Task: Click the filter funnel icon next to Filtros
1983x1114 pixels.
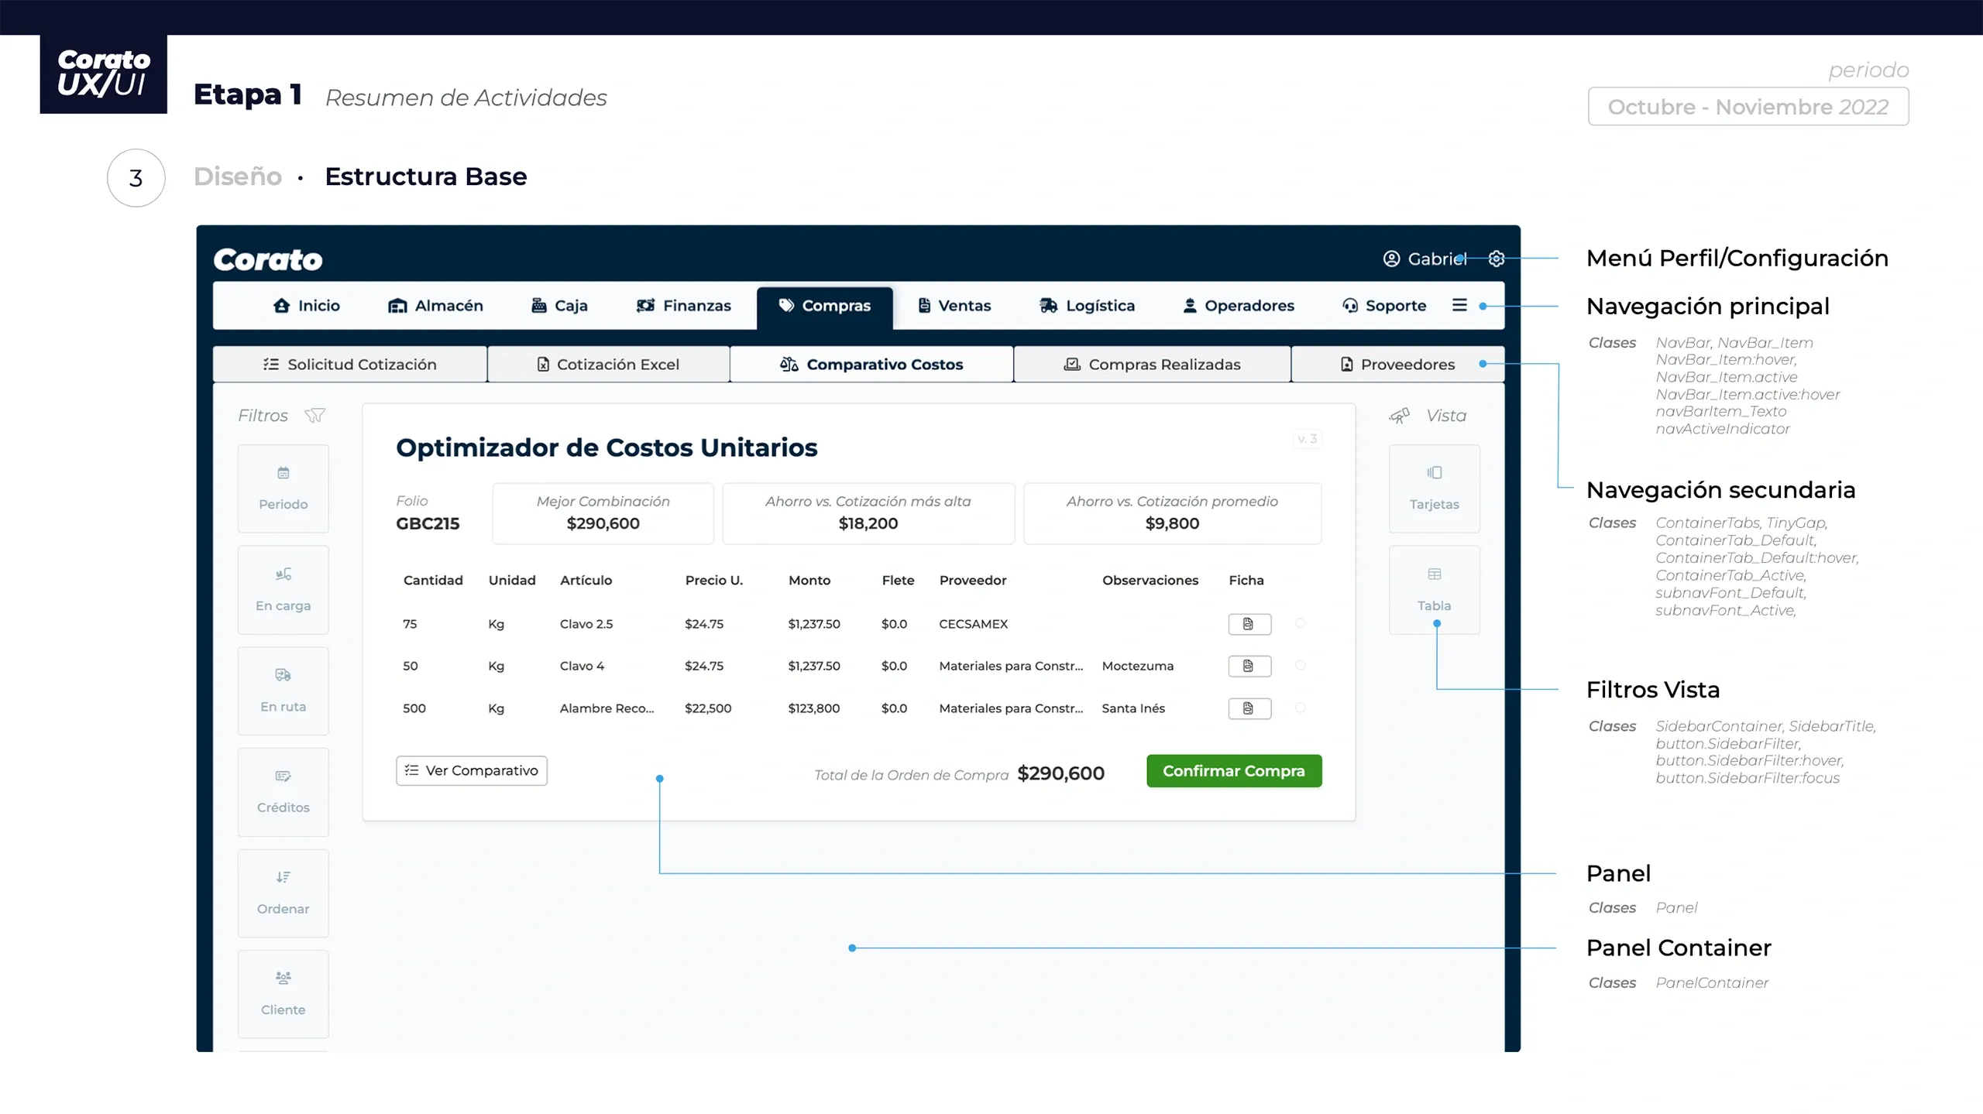Action: pos(314,416)
